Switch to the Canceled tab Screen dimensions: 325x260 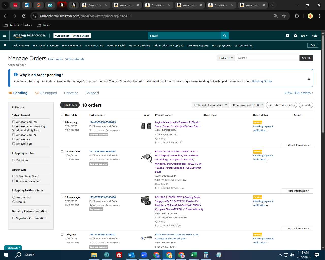[71, 93]
